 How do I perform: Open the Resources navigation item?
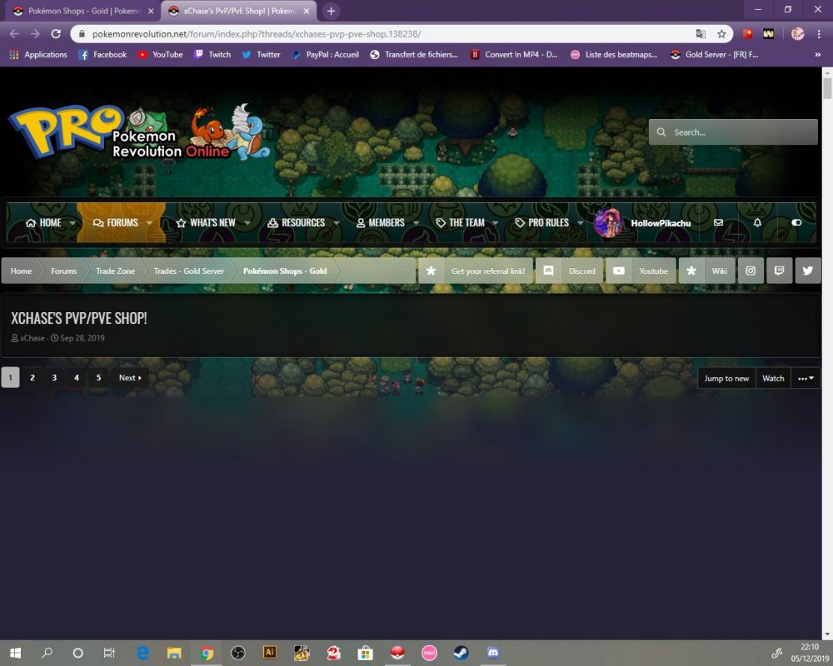[296, 222]
